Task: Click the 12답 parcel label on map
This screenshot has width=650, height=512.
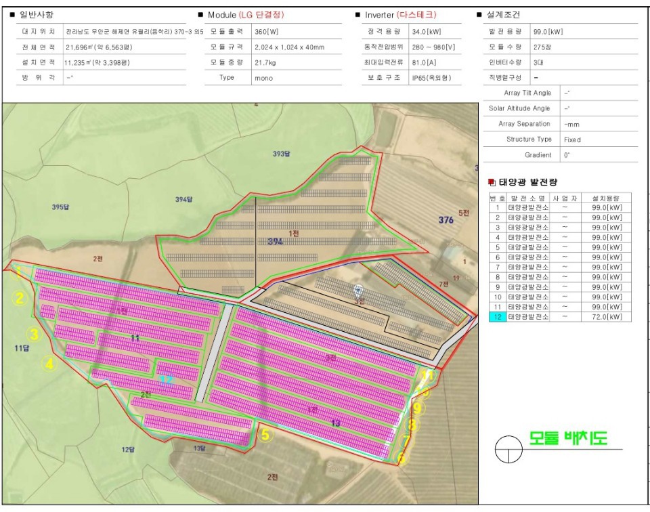Action: click(128, 450)
